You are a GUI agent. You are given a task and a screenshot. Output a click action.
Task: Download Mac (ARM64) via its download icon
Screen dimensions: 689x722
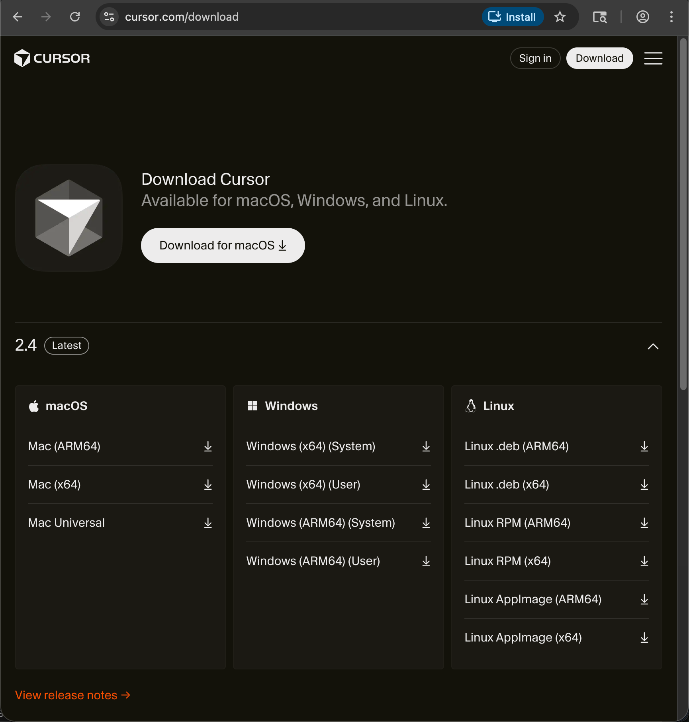[208, 446]
